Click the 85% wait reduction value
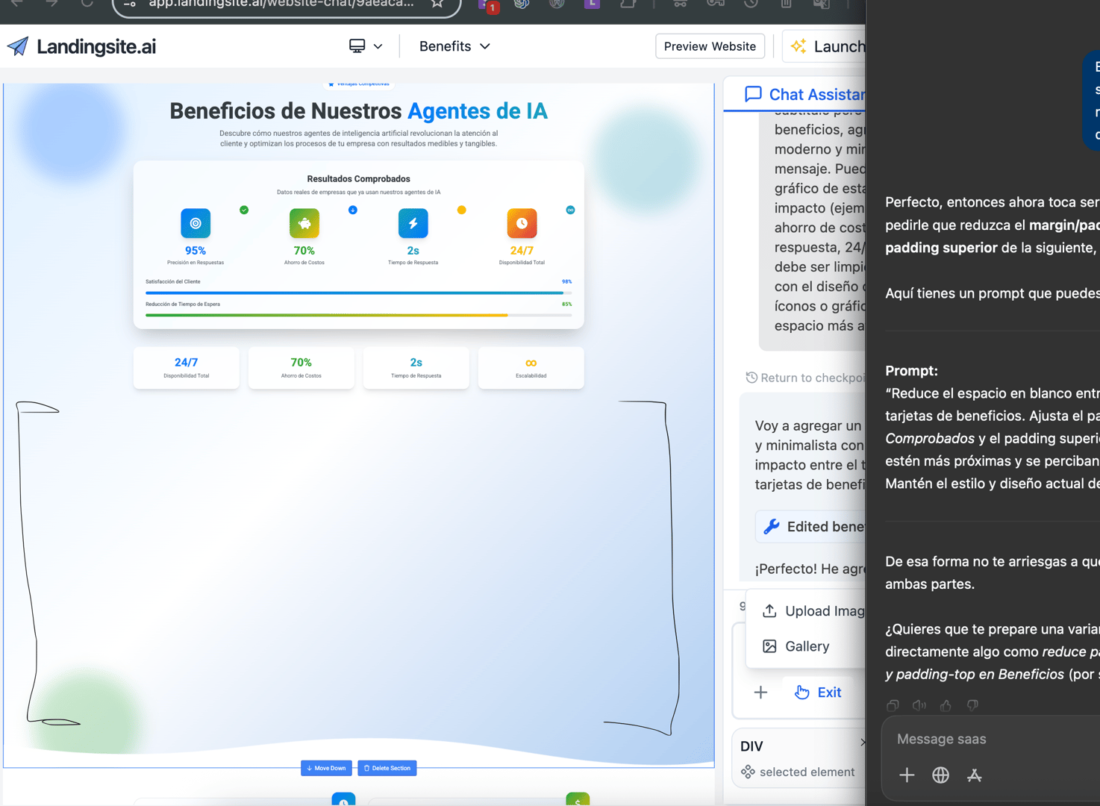 [x=567, y=304]
